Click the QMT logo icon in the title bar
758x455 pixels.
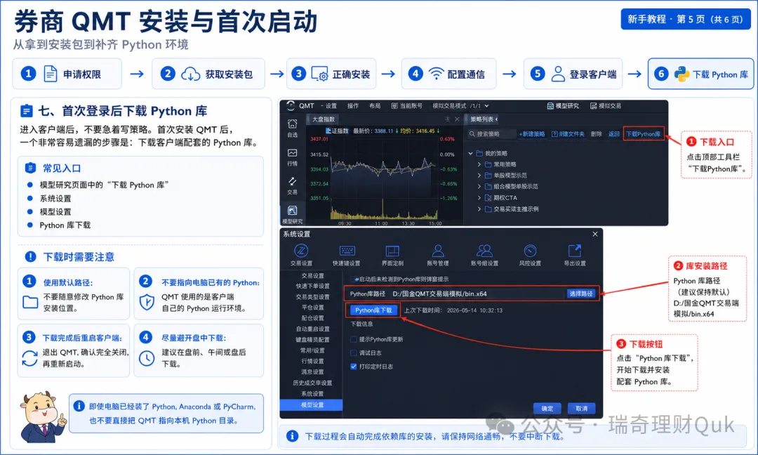(x=291, y=105)
